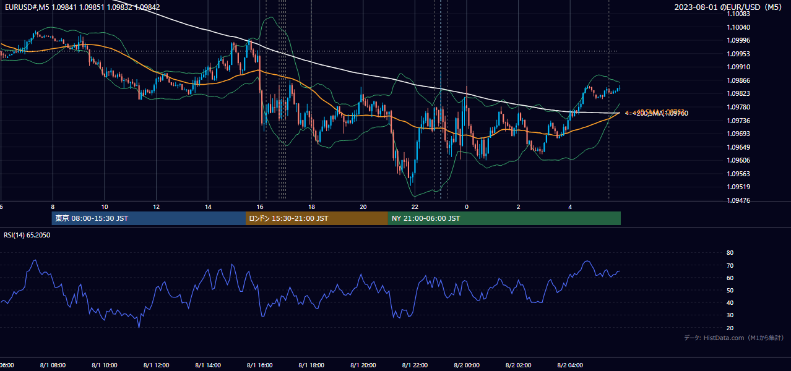Image resolution: width=791 pixels, height=371 pixels.
Task: Click price axis label 1.09996
Action: click(x=738, y=40)
